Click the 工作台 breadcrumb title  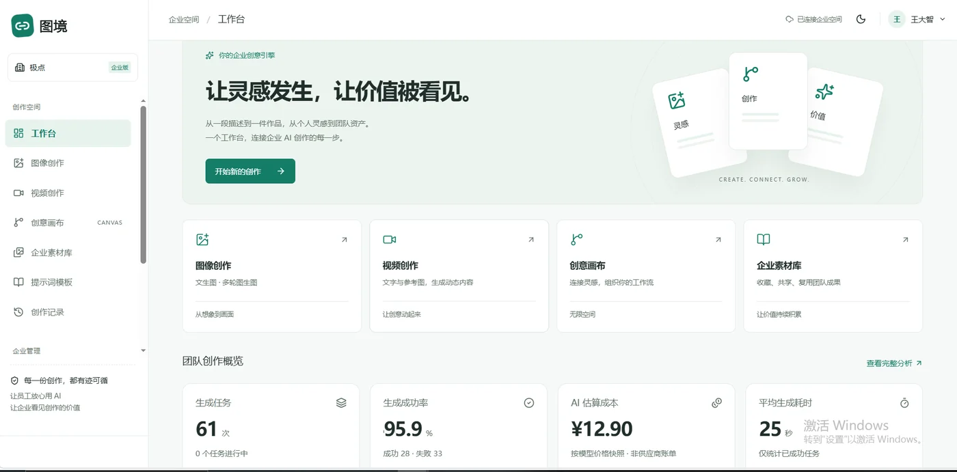(x=231, y=19)
